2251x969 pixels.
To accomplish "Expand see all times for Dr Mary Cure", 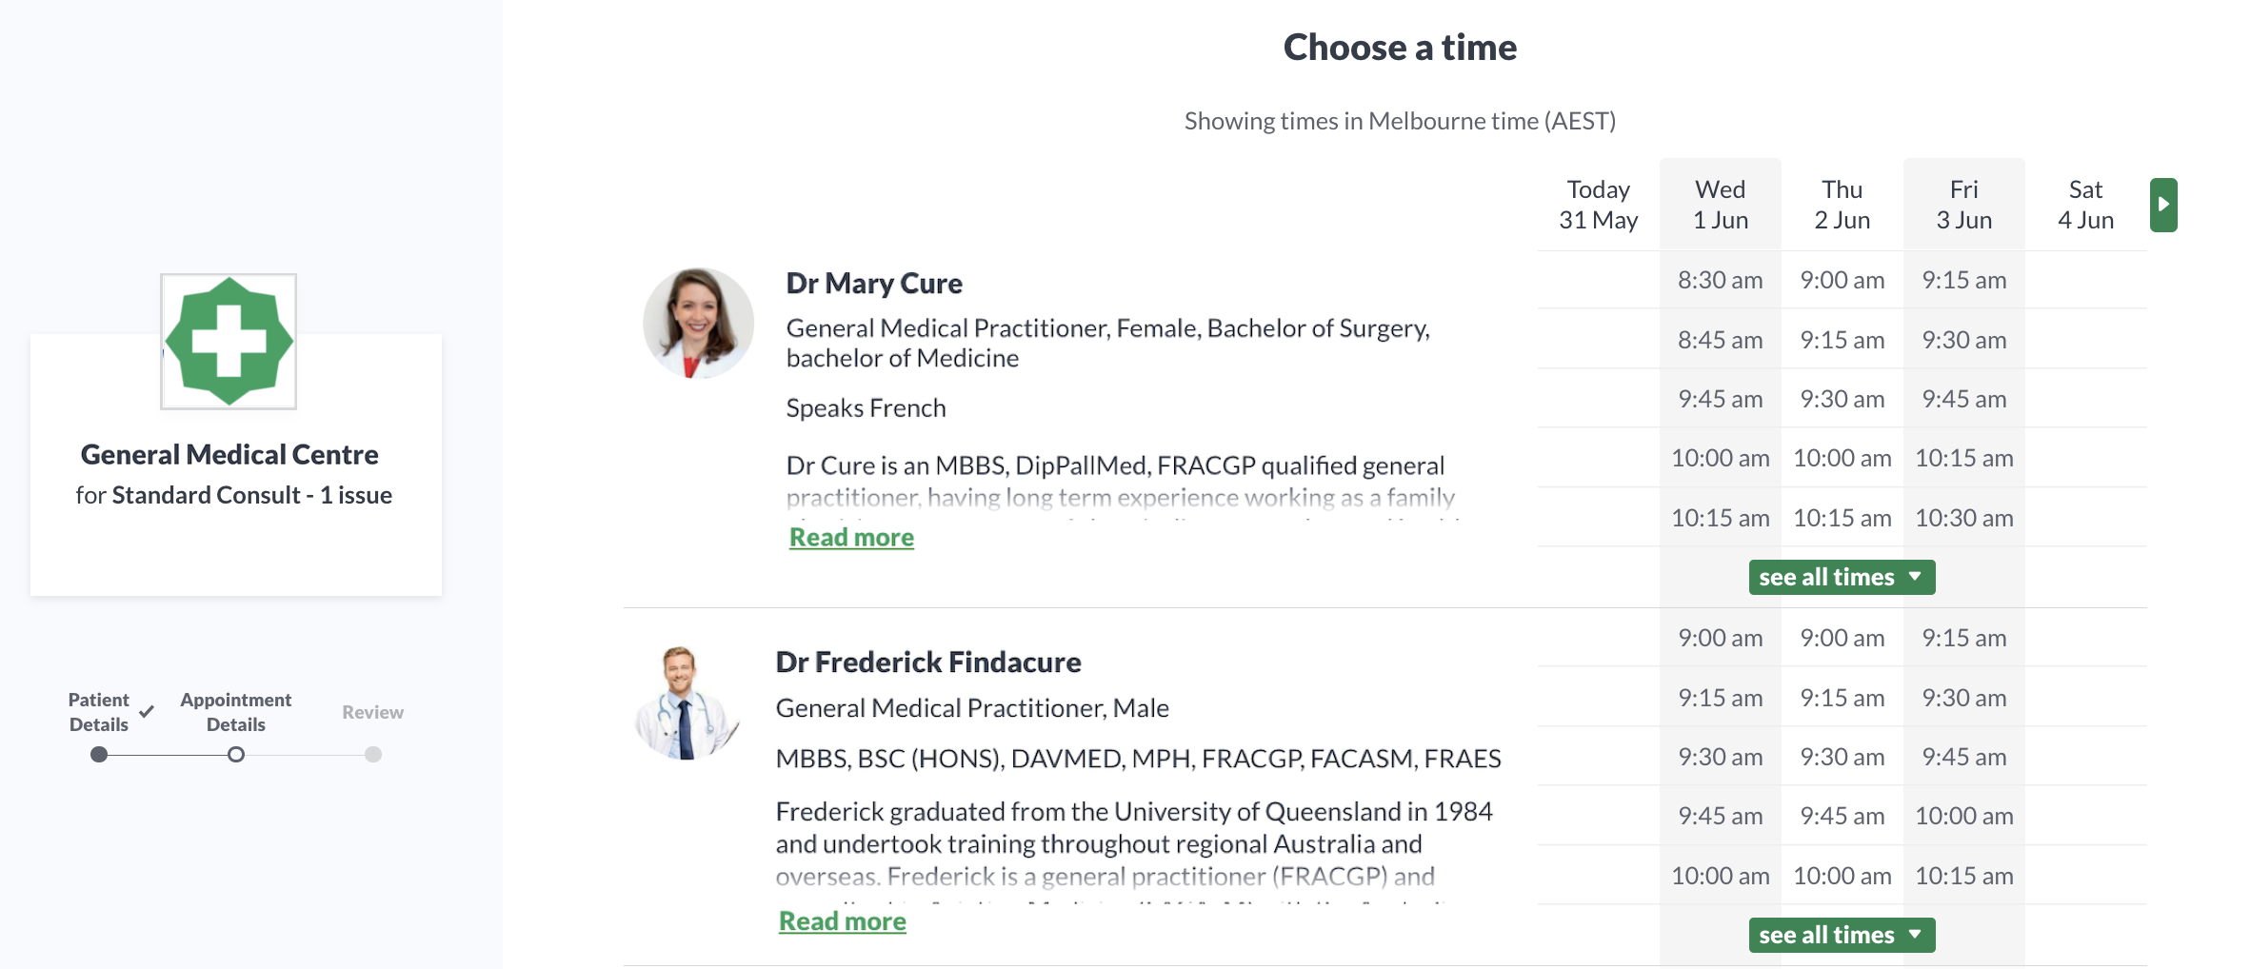I will pos(1842,577).
